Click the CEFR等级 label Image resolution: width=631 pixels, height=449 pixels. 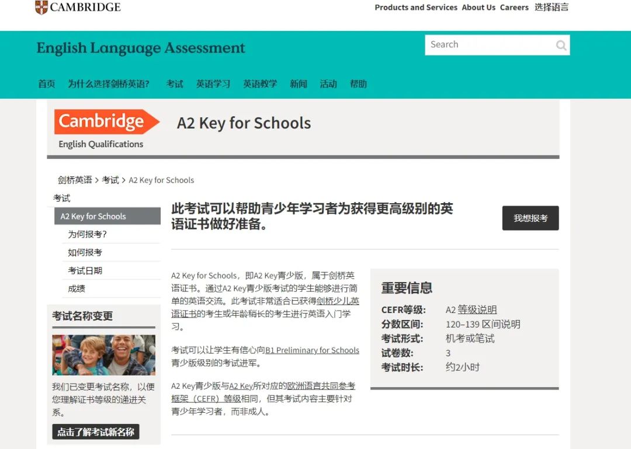point(403,310)
